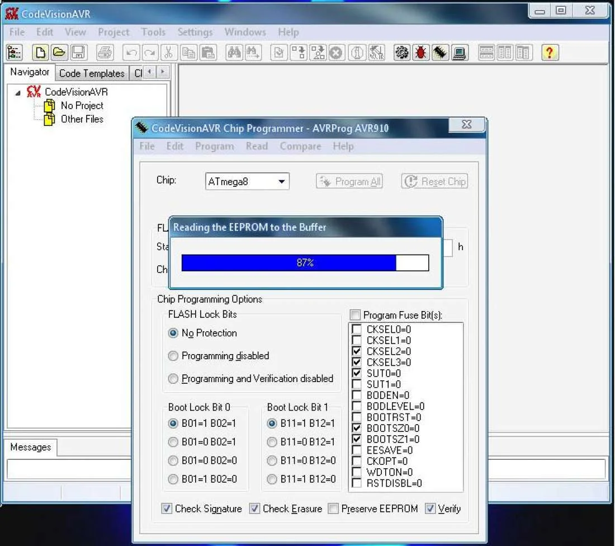Click the Stop compilation X icon
This screenshot has width=615, height=546.
click(336, 53)
